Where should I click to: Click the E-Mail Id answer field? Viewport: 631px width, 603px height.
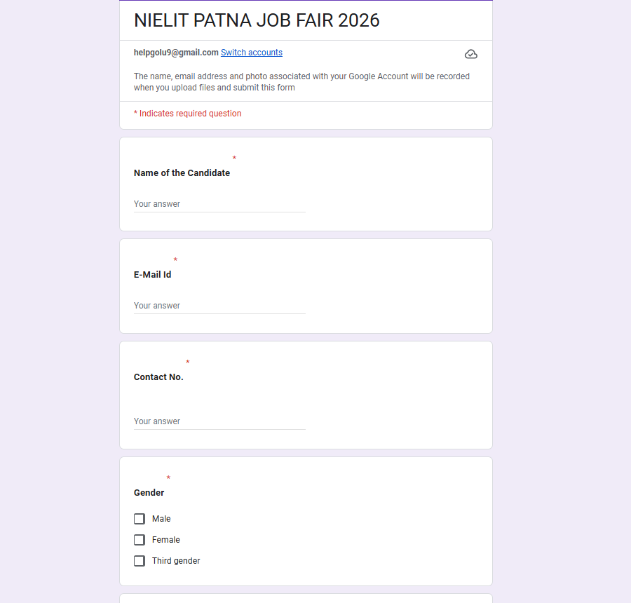(219, 306)
